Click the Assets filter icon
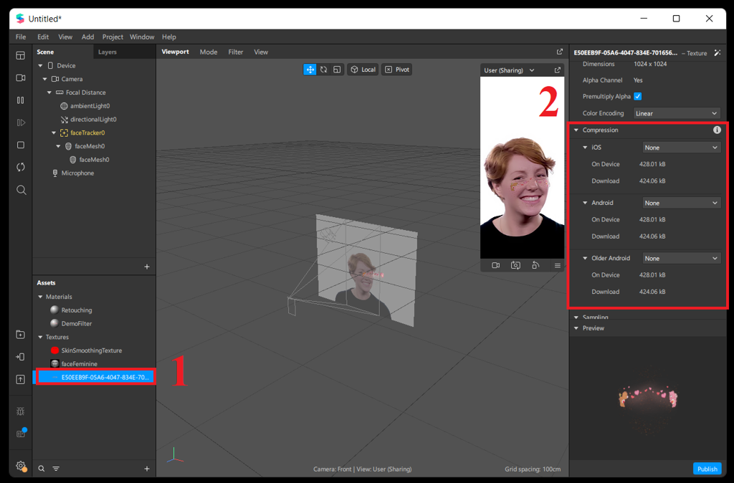This screenshot has height=483, width=734. (56, 469)
